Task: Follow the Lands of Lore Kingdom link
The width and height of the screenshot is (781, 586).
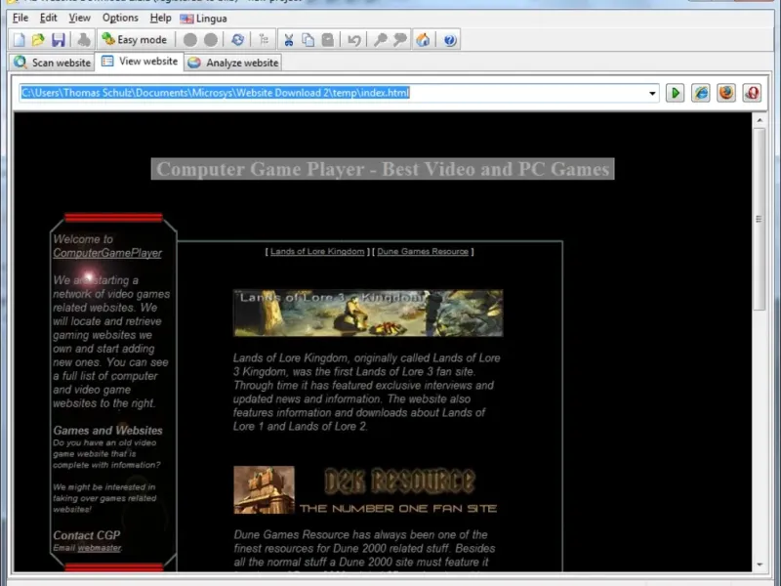Action: click(317, 252)
